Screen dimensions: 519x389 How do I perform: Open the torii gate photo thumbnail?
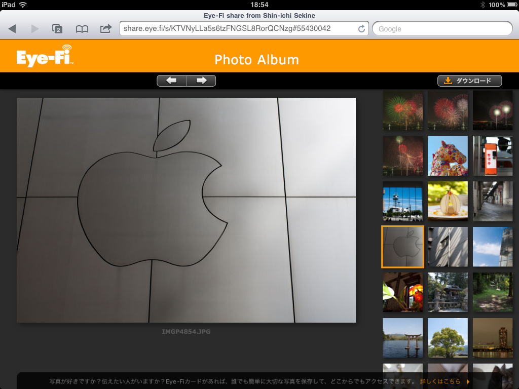tap(402, 337)
